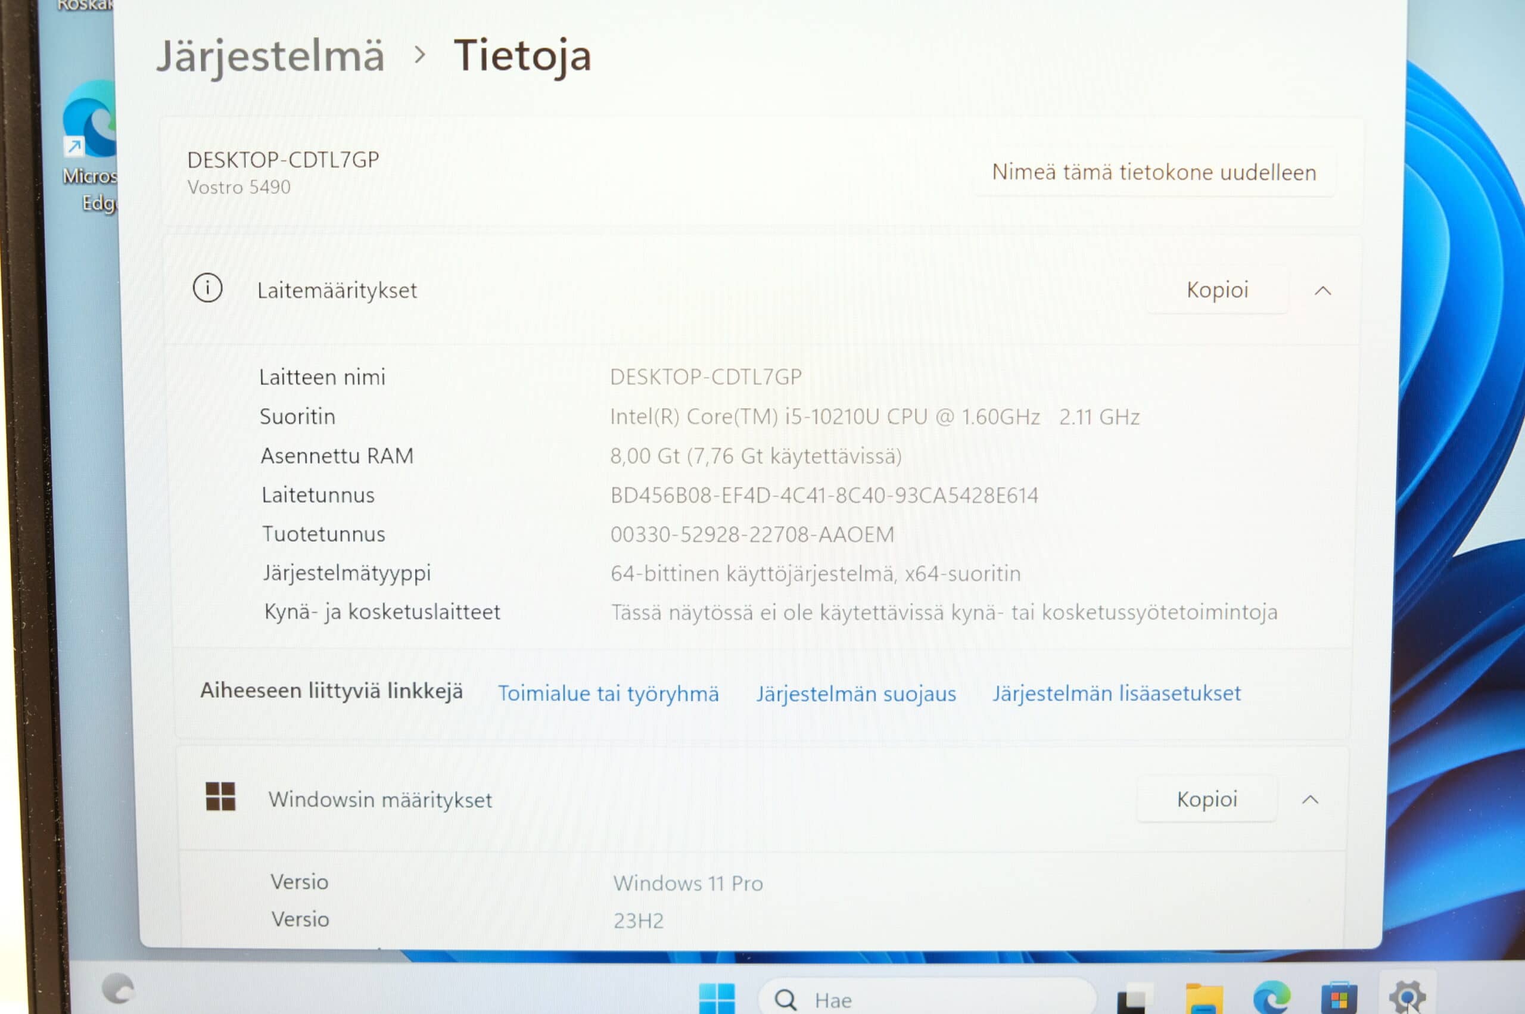1525x1014 pixels.
Task: Open Järjestelmän suojaus link
Action: tap(856, 693)
